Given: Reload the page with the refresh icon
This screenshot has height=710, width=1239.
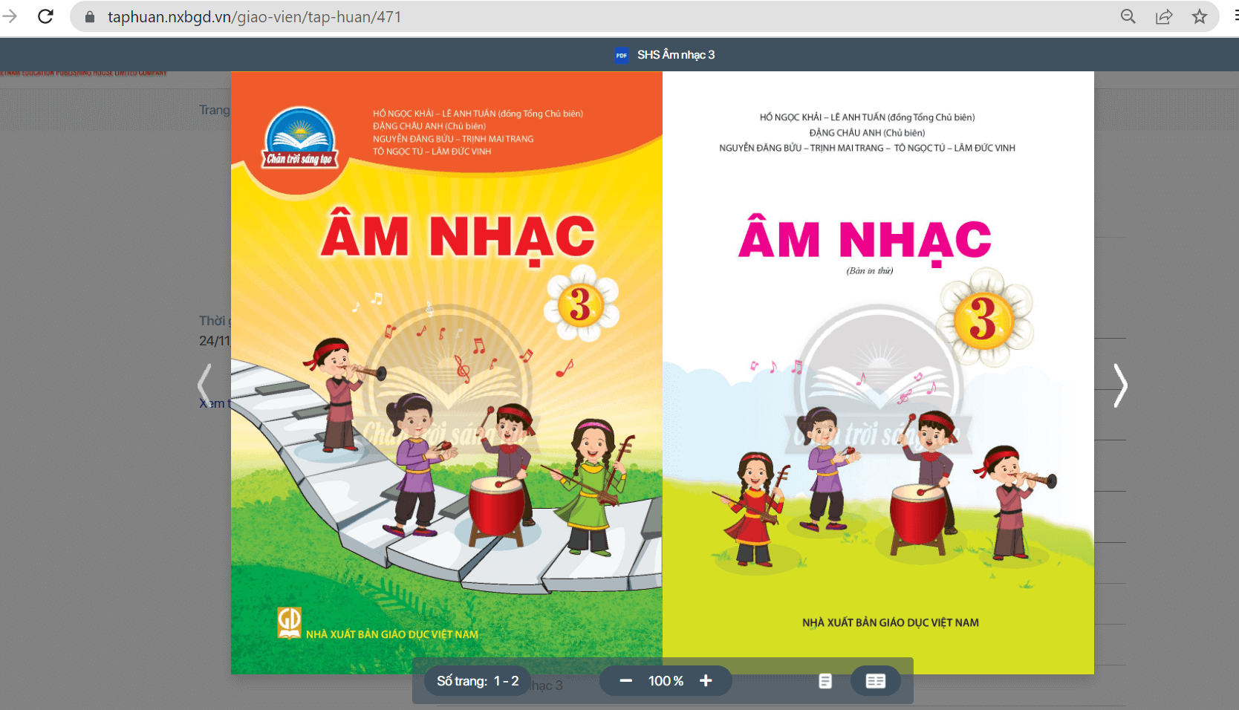Looking at the screenshot, I should 45,16.
